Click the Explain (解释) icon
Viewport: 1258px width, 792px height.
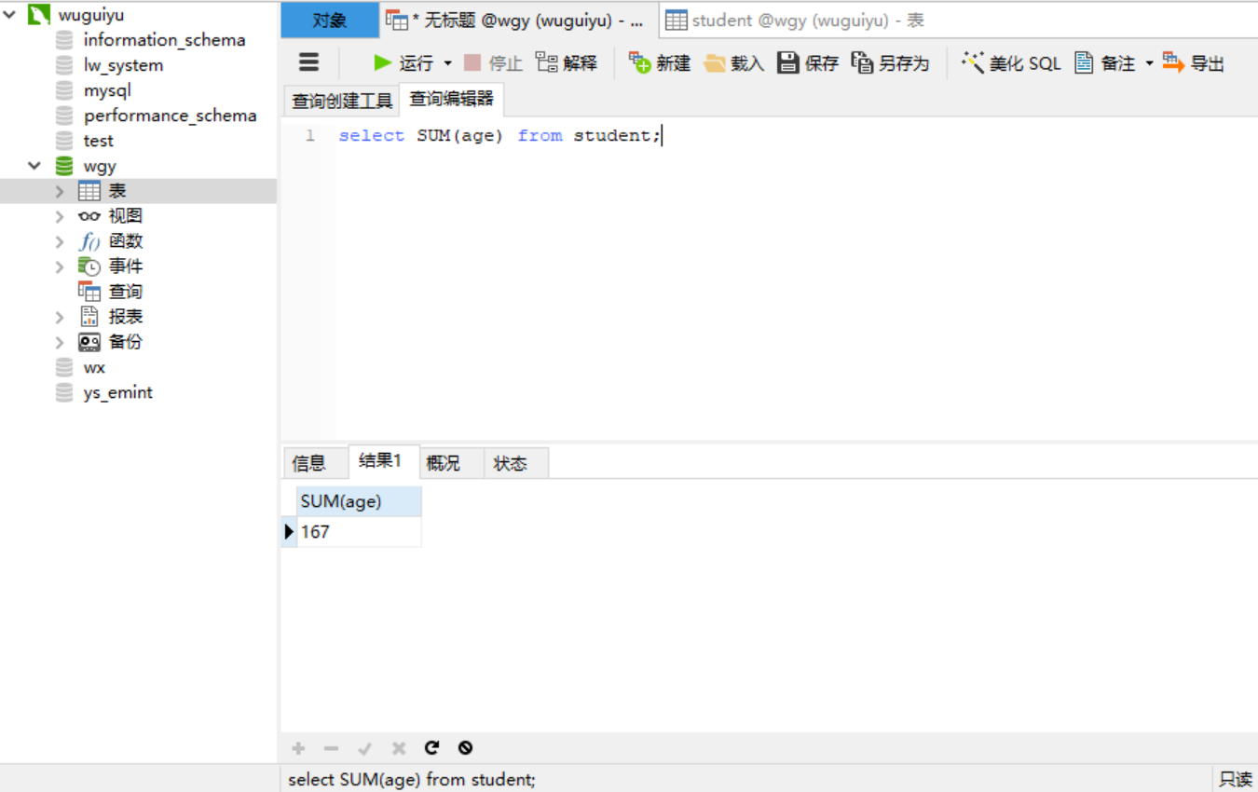coord(546,62)
